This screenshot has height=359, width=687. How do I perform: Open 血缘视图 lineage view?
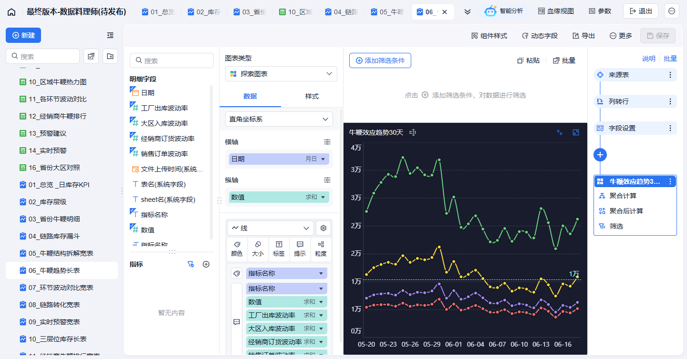(556, 11)
